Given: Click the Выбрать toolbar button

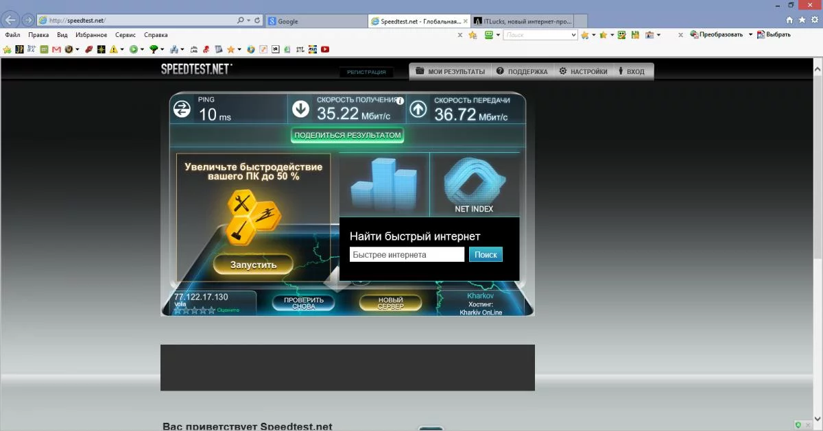Looking at the screenshot, I should (x=773, y=34).
